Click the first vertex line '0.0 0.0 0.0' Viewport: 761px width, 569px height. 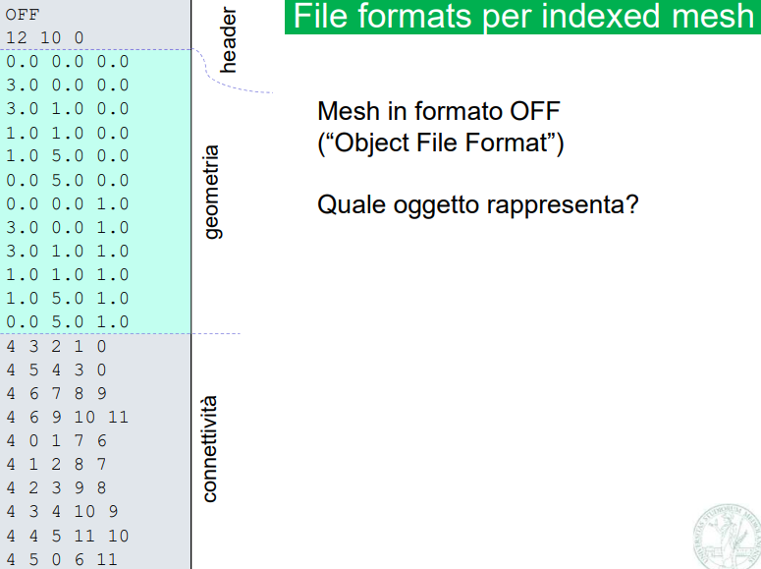[x=67, y=61]
